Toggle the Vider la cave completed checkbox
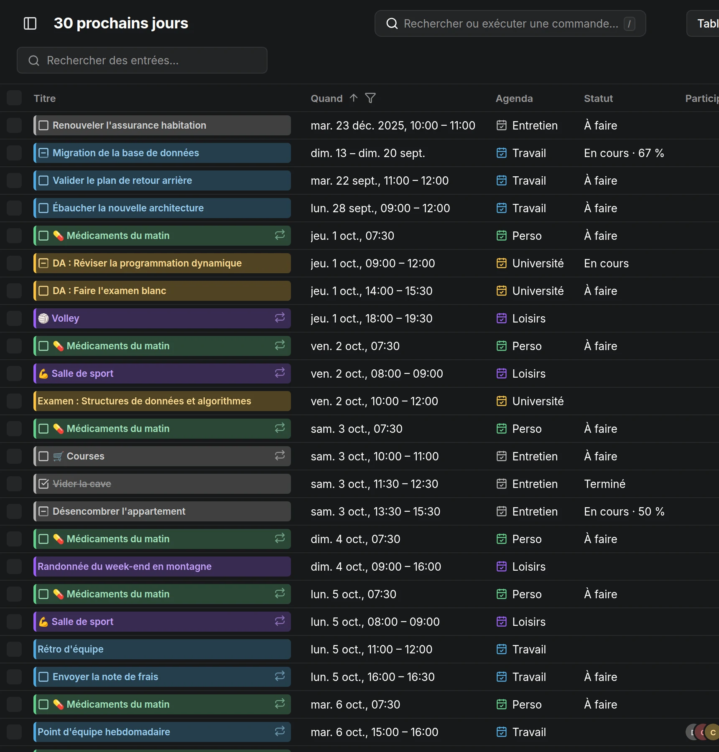Viewport: 719px width, 752px height. coord(43,484)
